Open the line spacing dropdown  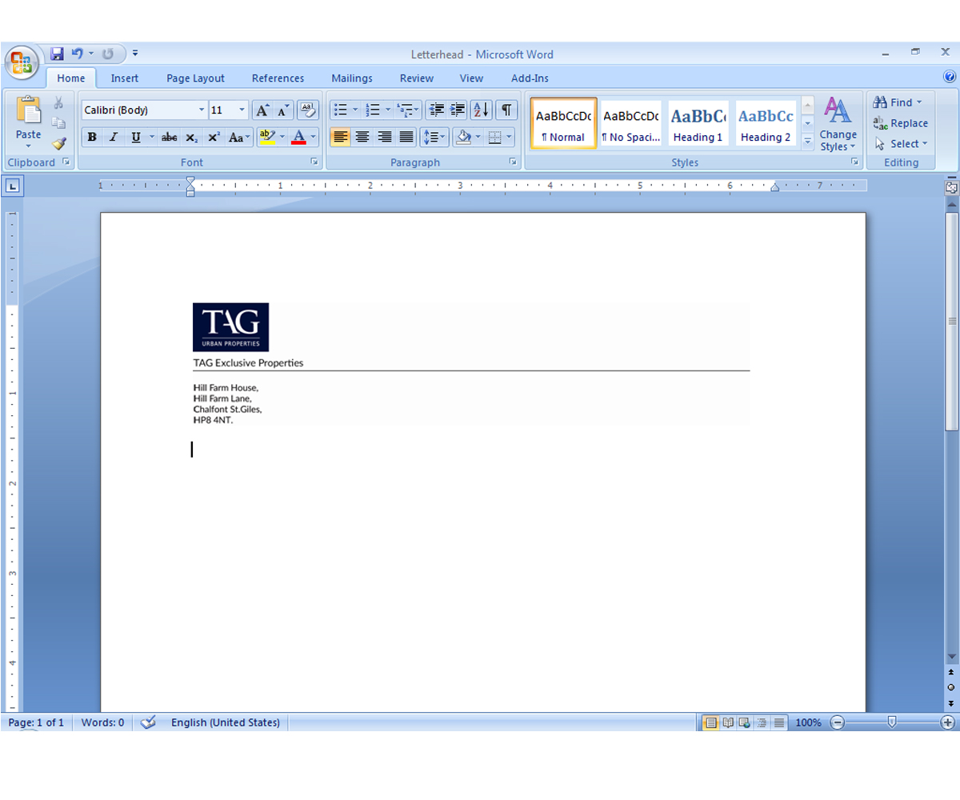pos(434,138)
